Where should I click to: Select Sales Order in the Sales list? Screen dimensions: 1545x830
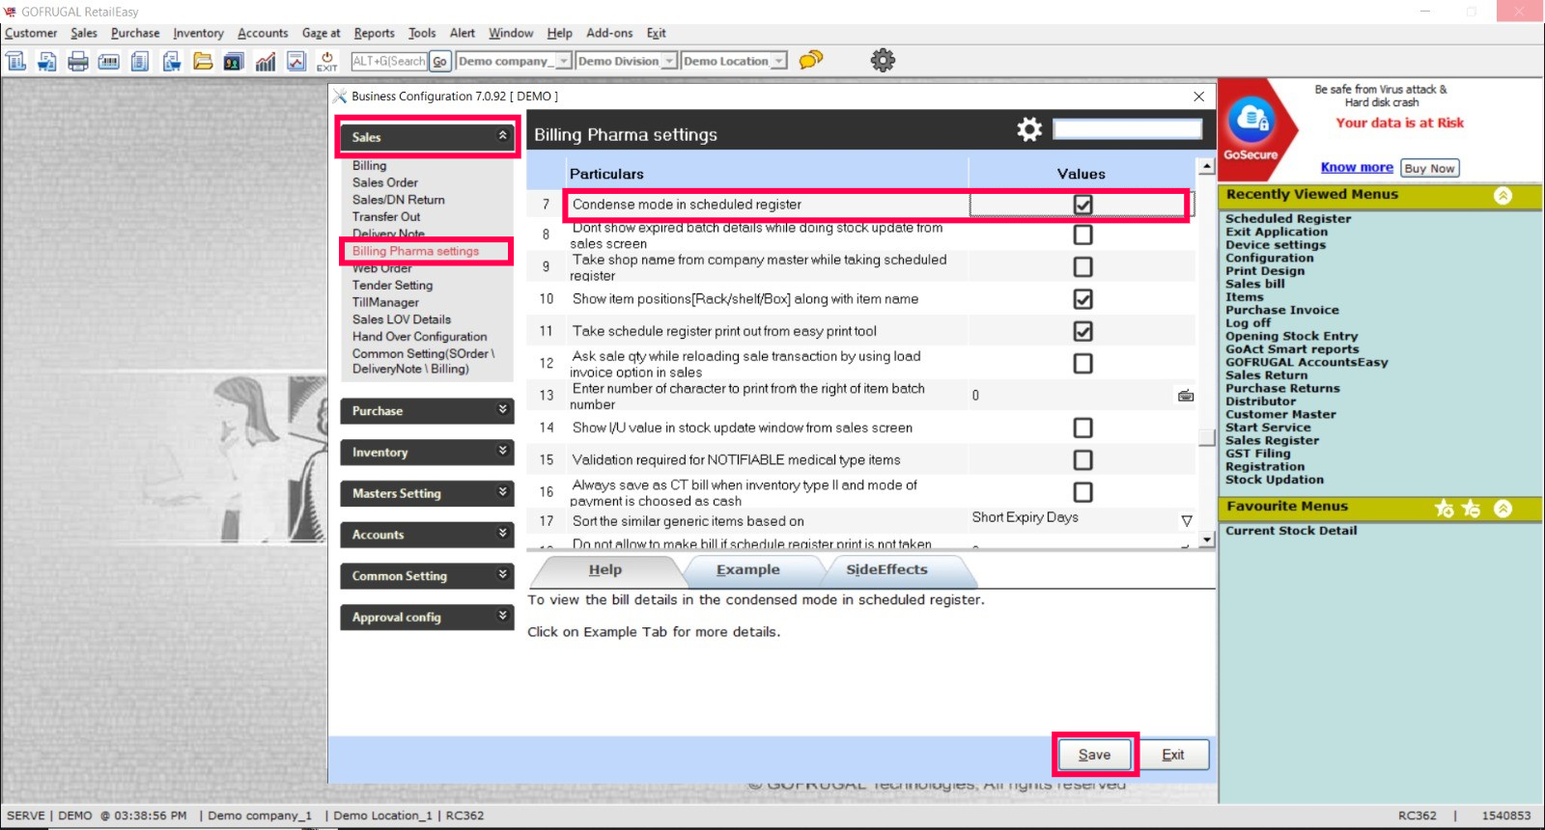coord(385,182)
